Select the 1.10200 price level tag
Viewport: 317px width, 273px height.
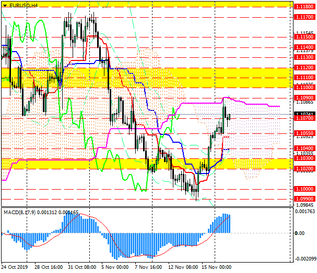pyautogui.click(x=303, y=168)
